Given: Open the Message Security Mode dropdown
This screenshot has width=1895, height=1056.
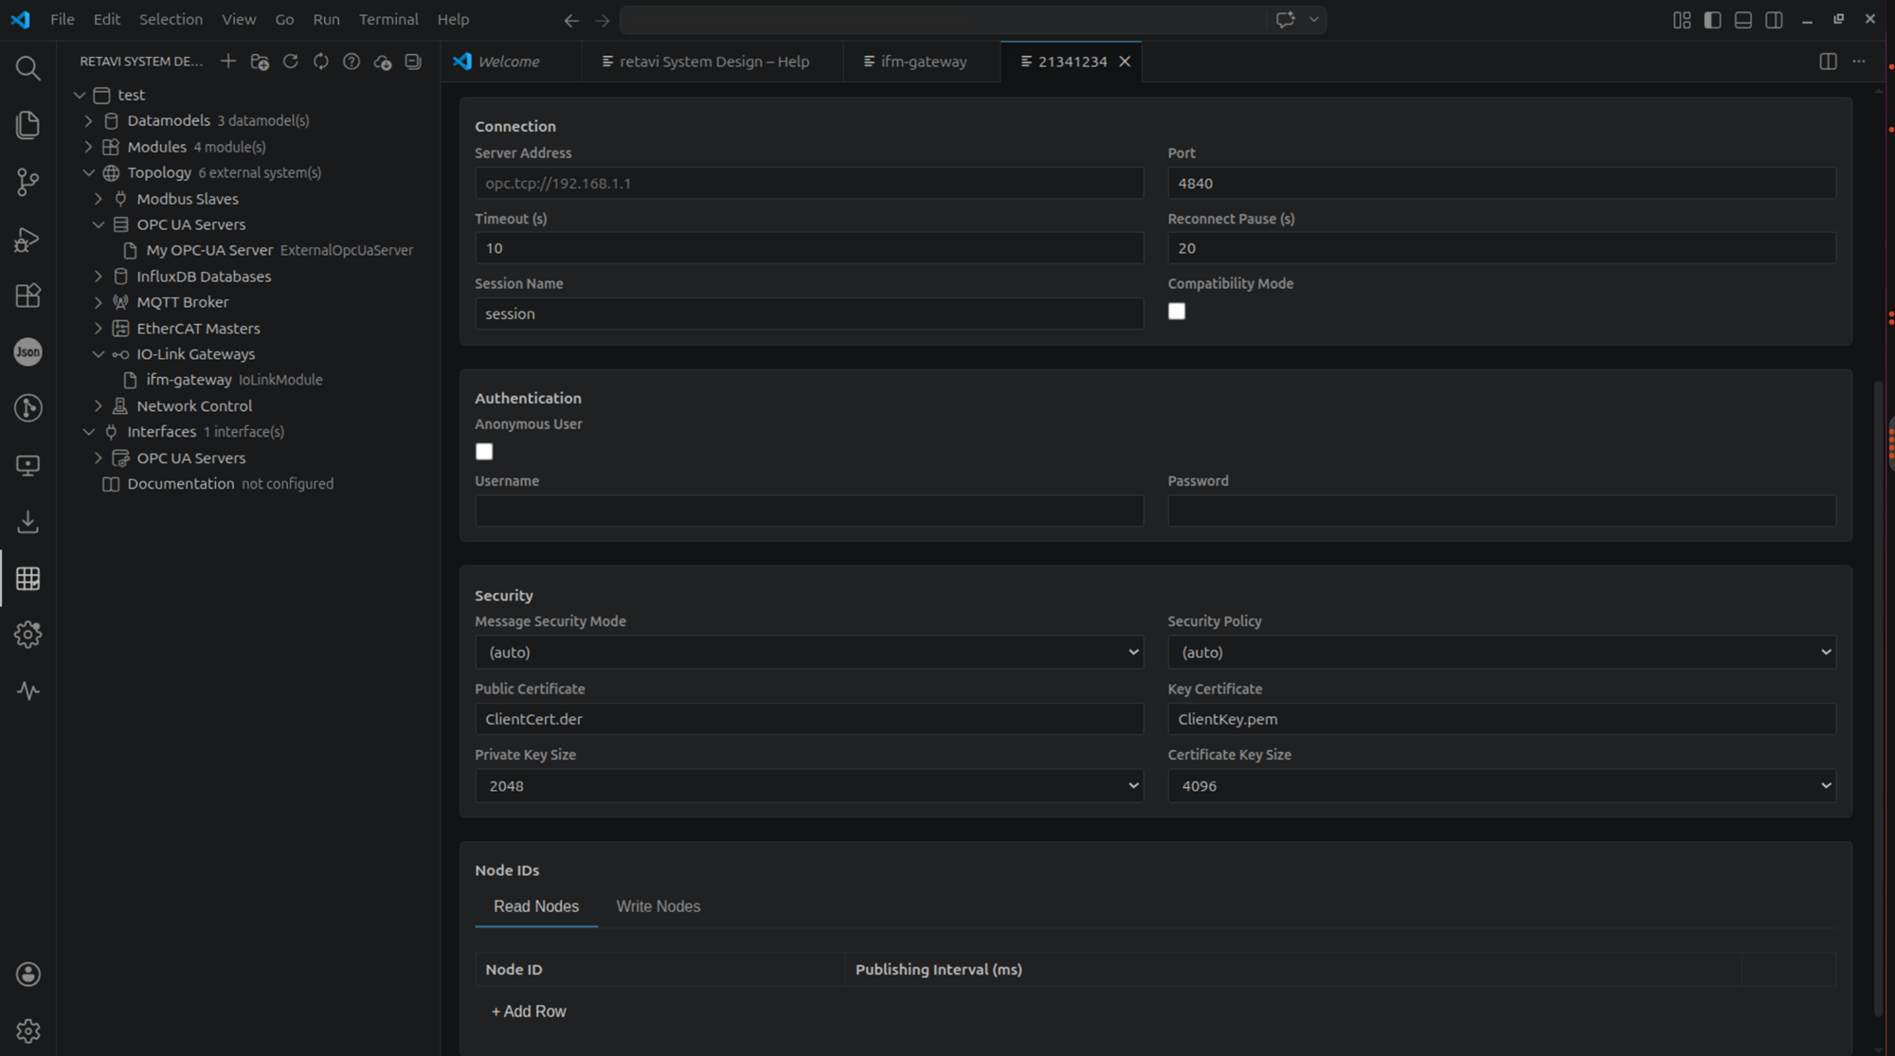Looking at the screenshot, I should [x=809, y=653].
